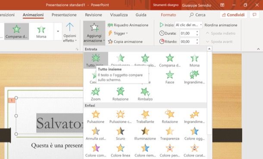Open the Formato drawing tools tab
This screenshot has width=263, height=159.
[x=169, y=15]
